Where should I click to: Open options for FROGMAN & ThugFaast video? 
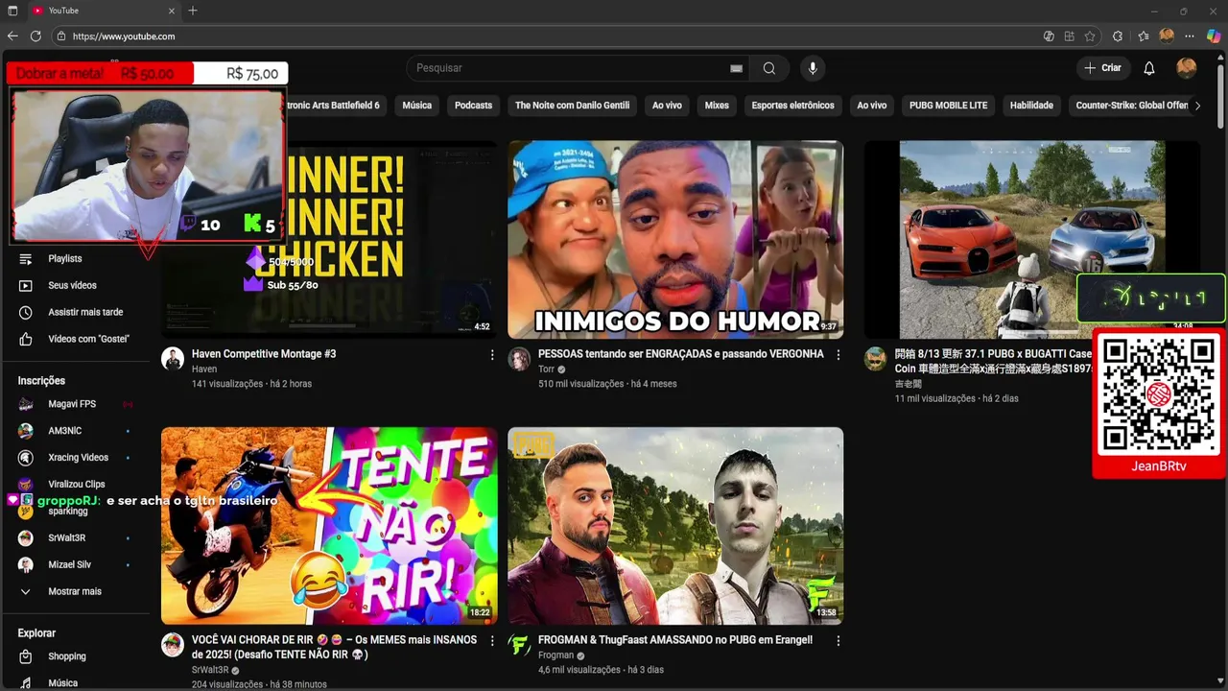tap(838, 640)
